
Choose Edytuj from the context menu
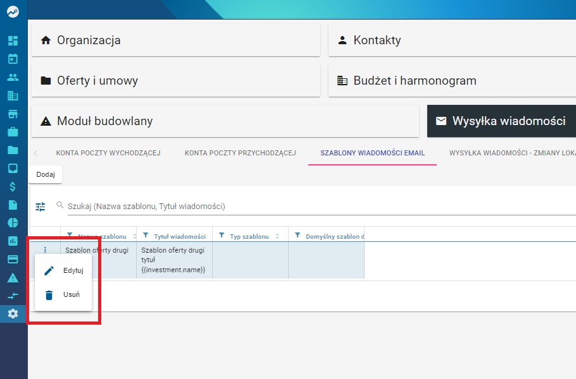coord(63,270)
